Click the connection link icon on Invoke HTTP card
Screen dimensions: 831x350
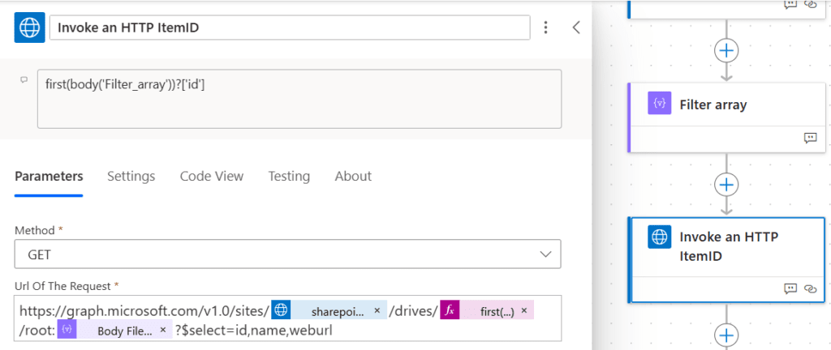[x=810, y=288]
